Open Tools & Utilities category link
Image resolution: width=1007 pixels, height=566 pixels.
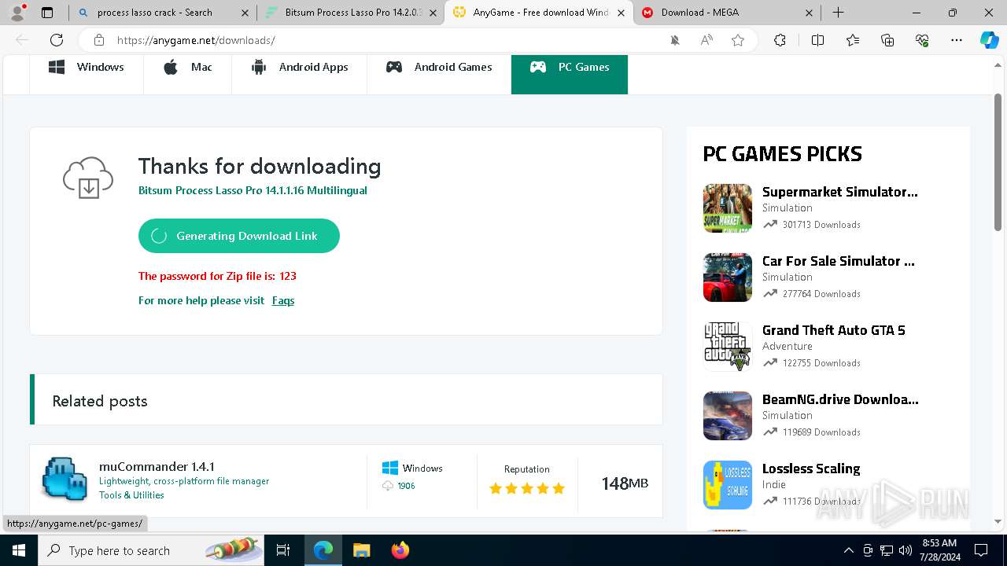pyautogui.click(x=131, y=495)
